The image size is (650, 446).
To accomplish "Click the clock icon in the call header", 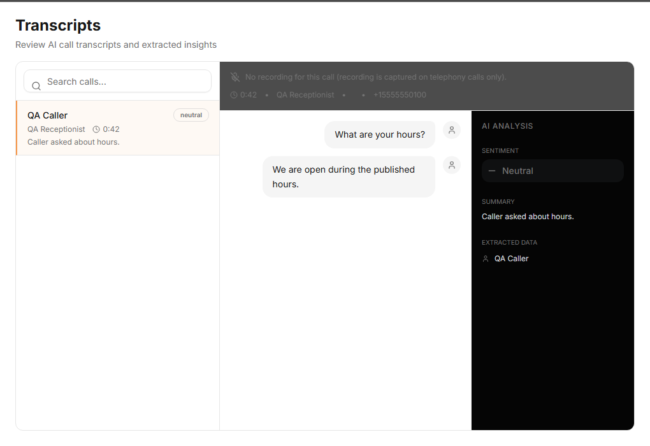I will pos(234,95).
